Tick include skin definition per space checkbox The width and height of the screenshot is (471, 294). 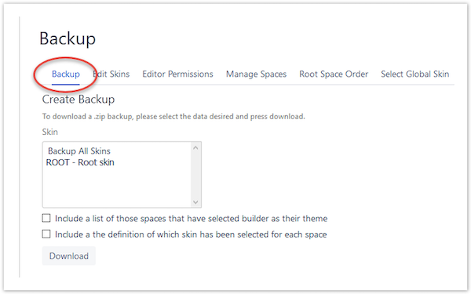tap(46, 234)
